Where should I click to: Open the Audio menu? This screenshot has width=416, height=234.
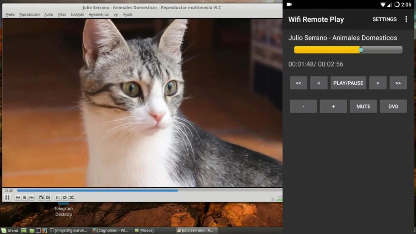(x=49, y=15)
